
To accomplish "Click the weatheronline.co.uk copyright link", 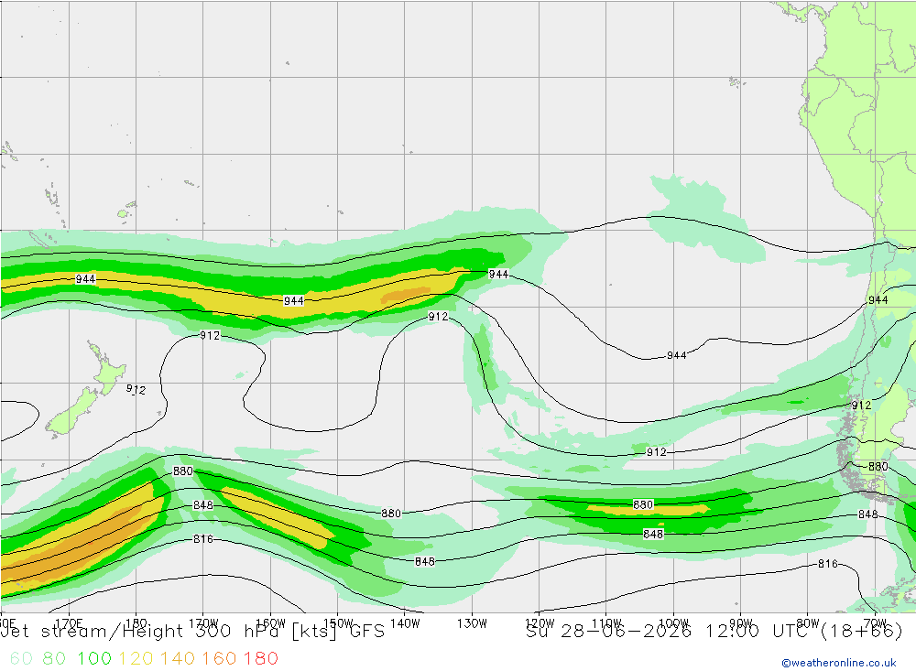I will pyautogui.click(x=839, y=662).
